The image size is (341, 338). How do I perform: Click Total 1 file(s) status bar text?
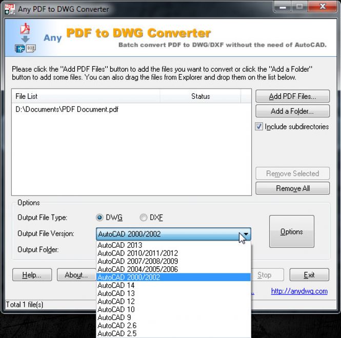[25, 305]
